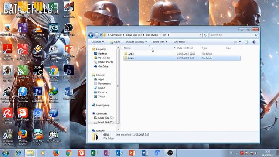
Task: Open Google Chrome desktop shortcut
Action: [53, 73]
